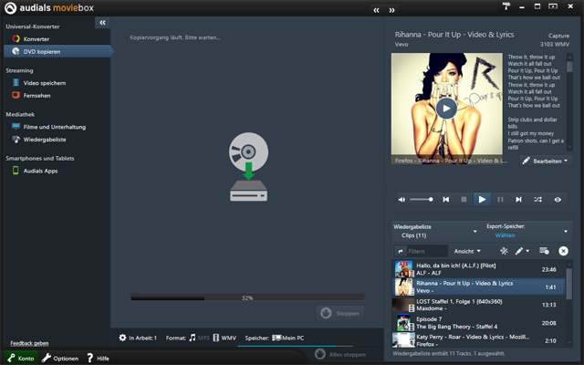584x365 pixels.
Task: Click Big Bang Theory track thumbnail
Action: point(405,322)
